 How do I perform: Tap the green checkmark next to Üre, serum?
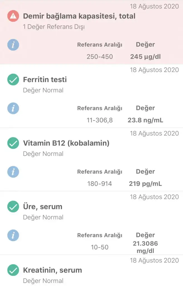[x=13, y=207]
